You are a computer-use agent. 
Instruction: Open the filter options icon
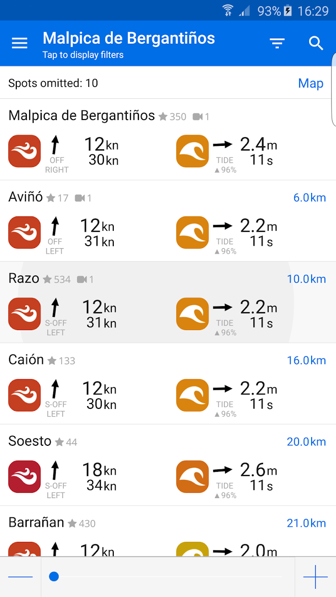coord(277,44)
